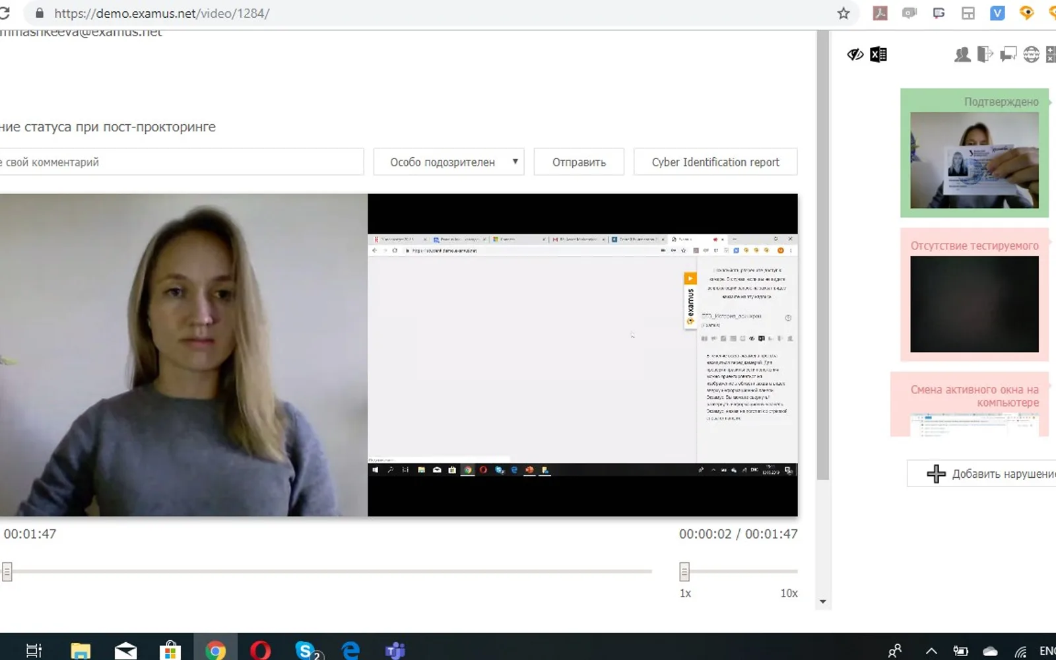Image resolution: width=1056 pixels, height=660 pixels.
Task: Click the crossed-out eye hide icon
Action: point(855,54)
